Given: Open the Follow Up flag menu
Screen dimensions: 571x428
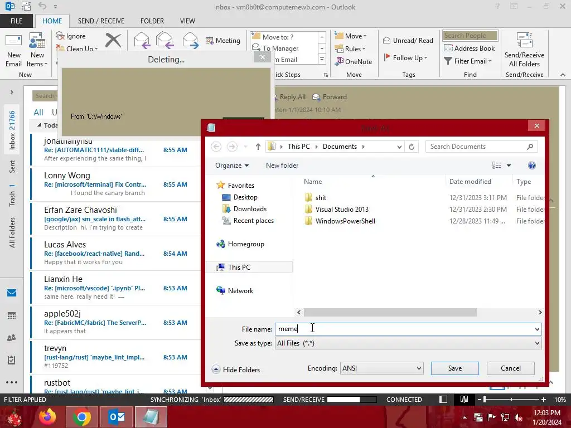Looking at the screenshot, I should (x=405, y=57).
